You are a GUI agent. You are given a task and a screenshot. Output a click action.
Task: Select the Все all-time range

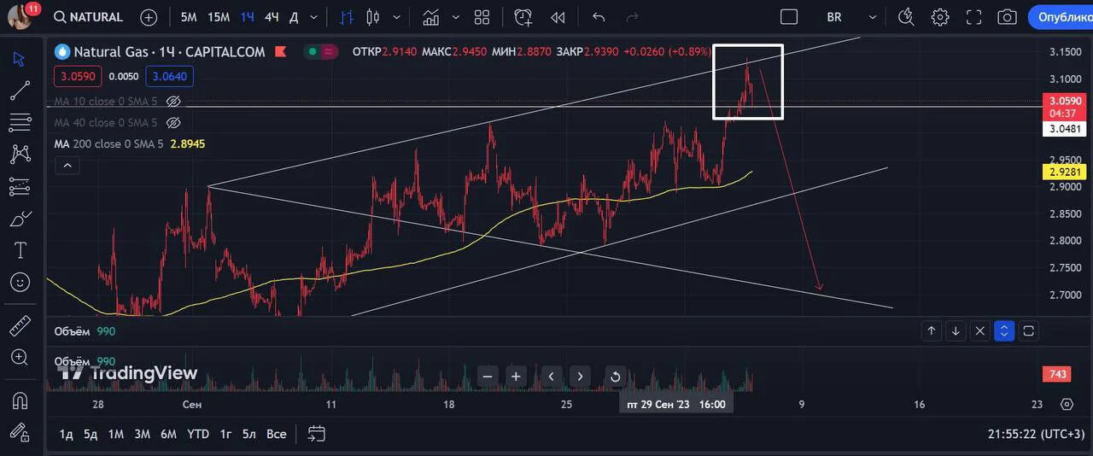(x=276, y=434)
